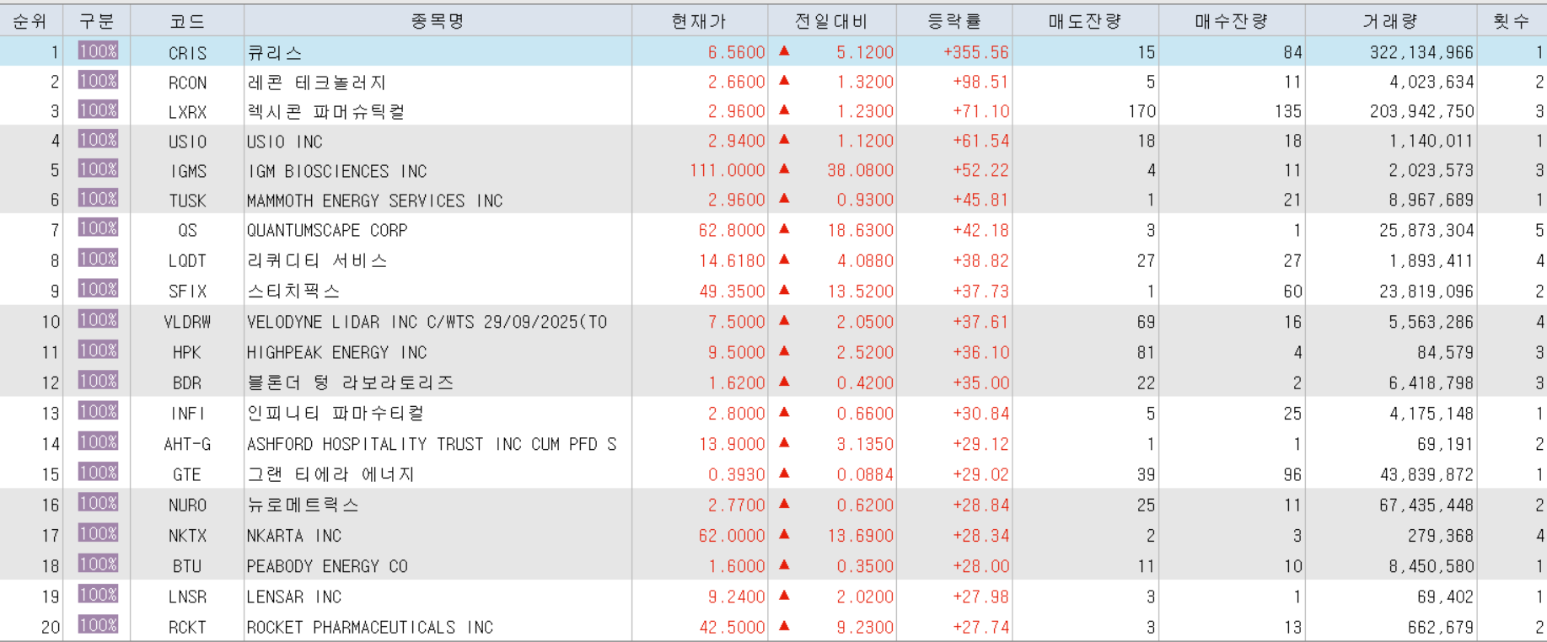The width and height of the screenshot is (1547, 642).
Task: Click the 100% badge in SFIX row
Action: point(98,289)
